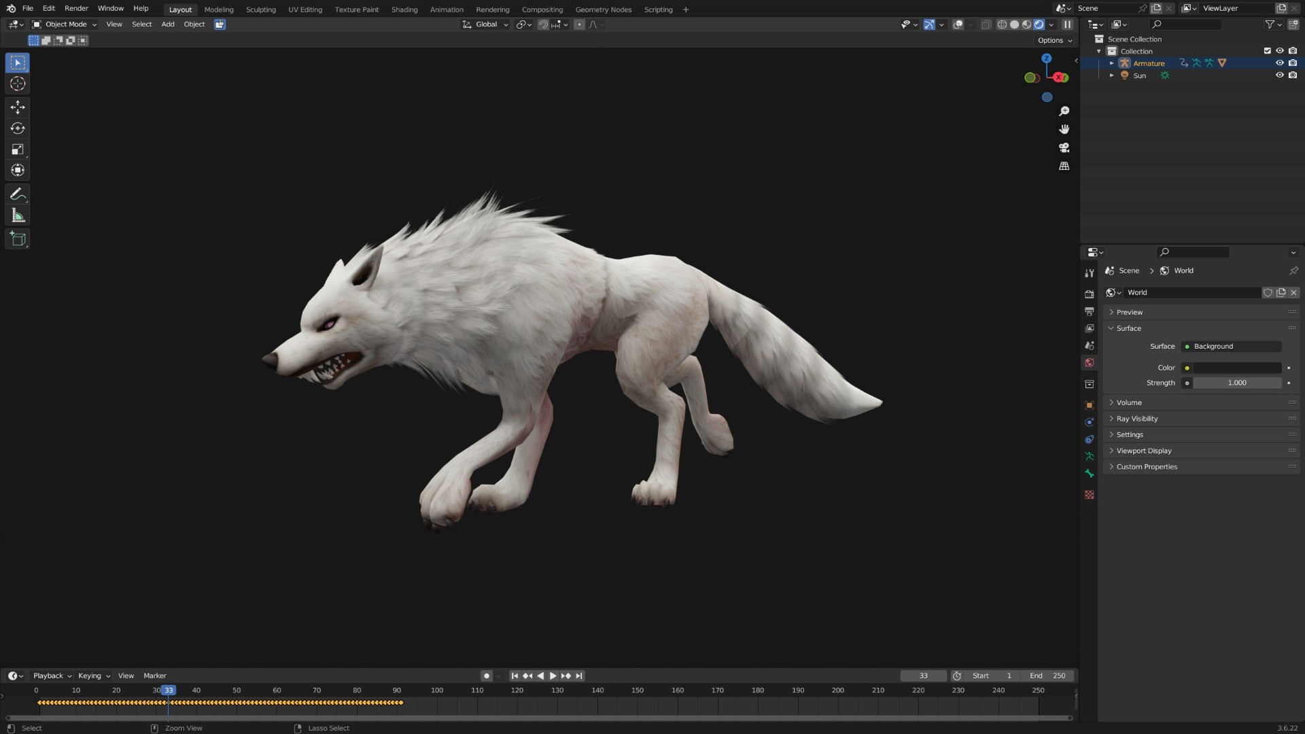The width and height of the screenshot is (1305, 734).
Task: Click the zoom magnifier viewport icon
Action: (1064, 111)
